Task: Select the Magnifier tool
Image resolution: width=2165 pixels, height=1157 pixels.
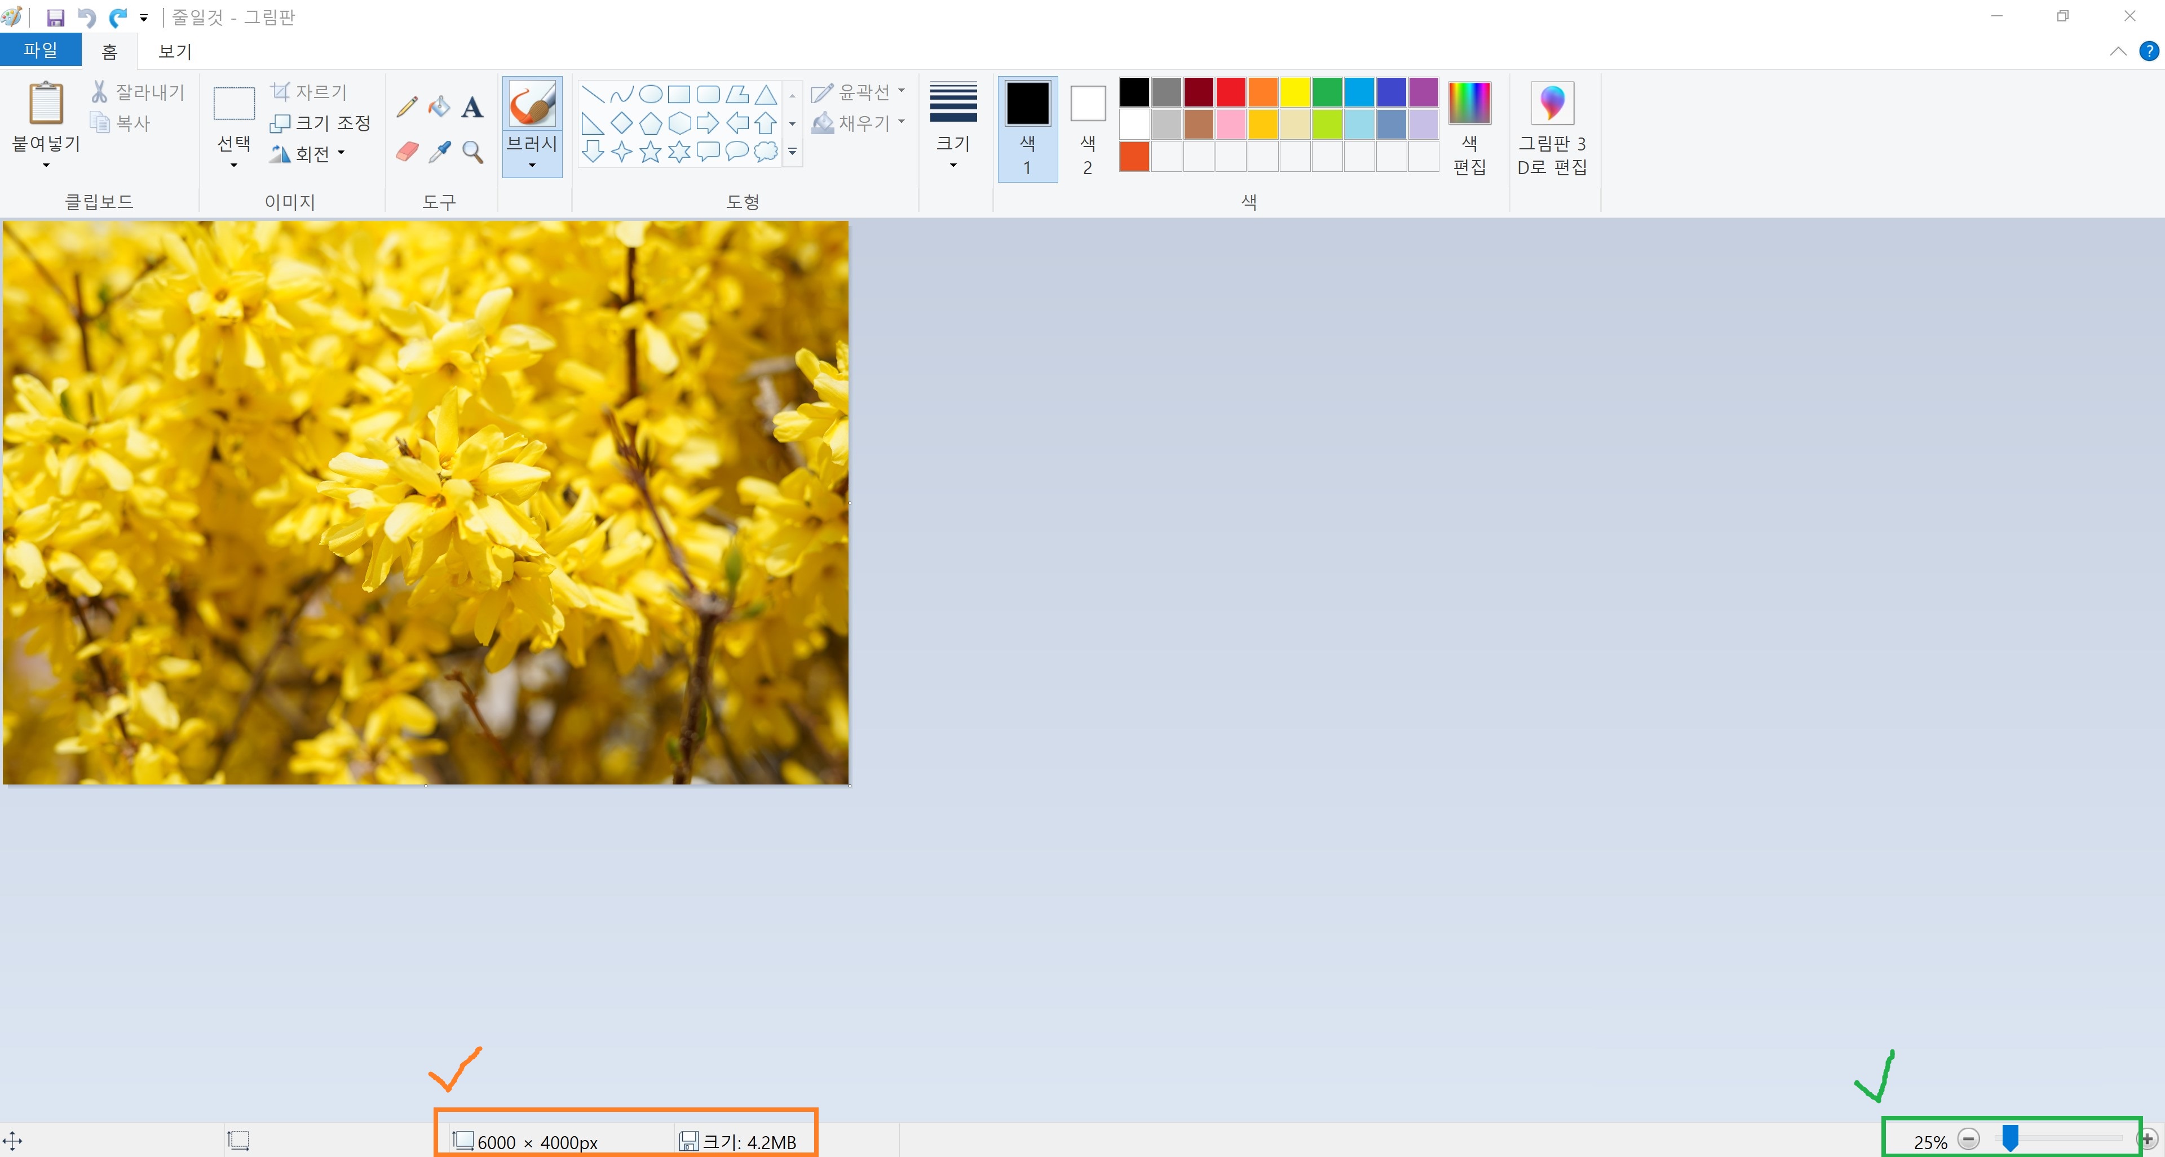Action: (x=472, y=152)
